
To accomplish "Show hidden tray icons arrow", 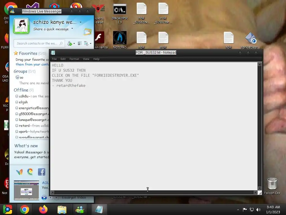I will click(238, 210).
